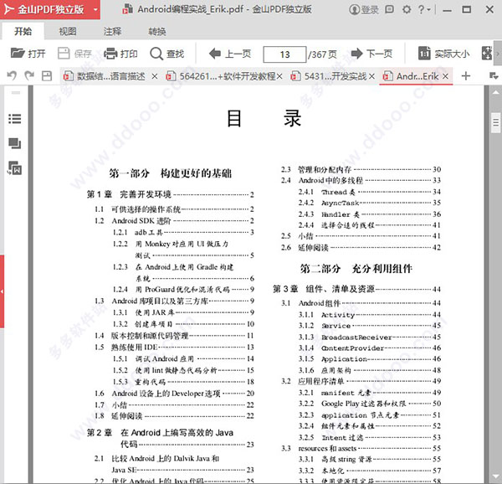The image size is (502, 484).
Task: Go to previous page with 上一页
Action: [x=229, y=54]
